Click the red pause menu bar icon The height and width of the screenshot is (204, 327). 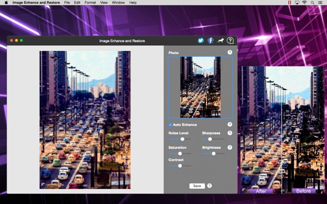point(289,3)
